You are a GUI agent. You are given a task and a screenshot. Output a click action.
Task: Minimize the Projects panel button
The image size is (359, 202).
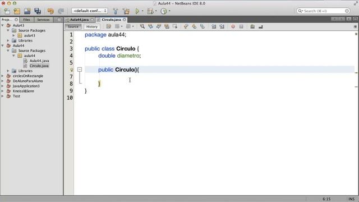[59, 20]
